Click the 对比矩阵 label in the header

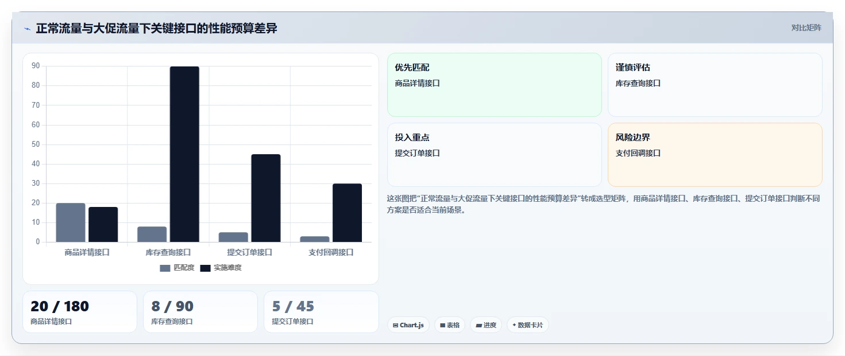807,28
